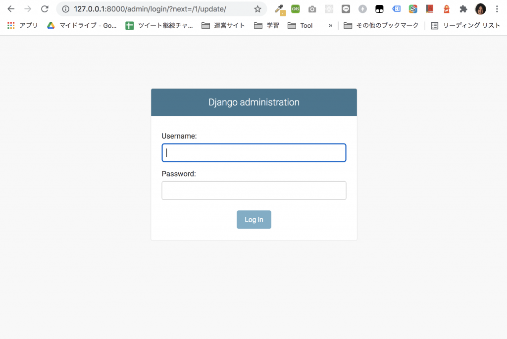The width and height of the screenshot is (507, 339).
Task: Expand the 運営サイト bookmark folder
Action: [x=223, y=26]
